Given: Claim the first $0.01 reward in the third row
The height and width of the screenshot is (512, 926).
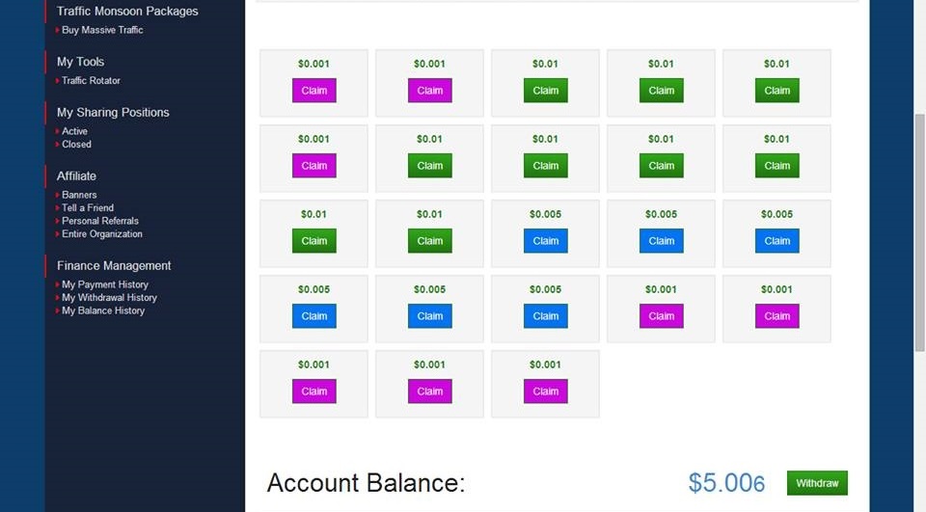Looking at the screenshot, I should coord(314,241).
